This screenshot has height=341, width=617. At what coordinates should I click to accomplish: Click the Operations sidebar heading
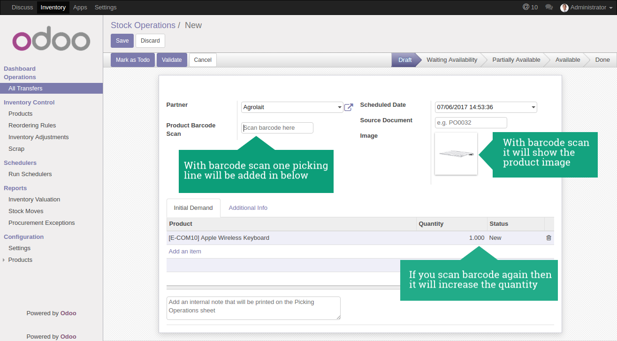[x=20, y=77]
